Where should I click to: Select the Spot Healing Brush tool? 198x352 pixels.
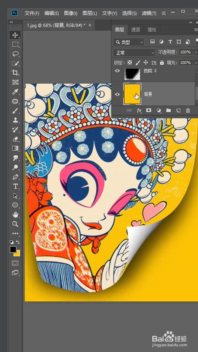(x=15, y=101)
